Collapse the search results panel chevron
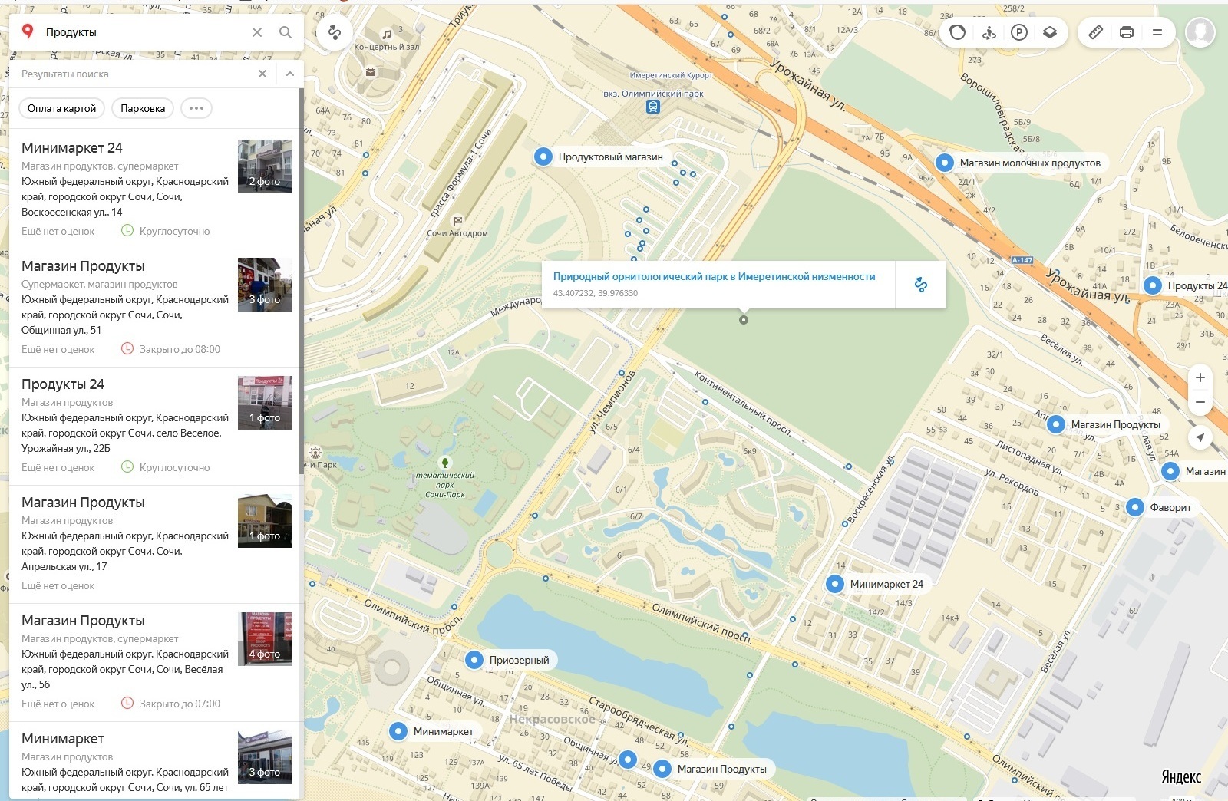This screenshot has height=801, width=1228. tap(289, 74)
